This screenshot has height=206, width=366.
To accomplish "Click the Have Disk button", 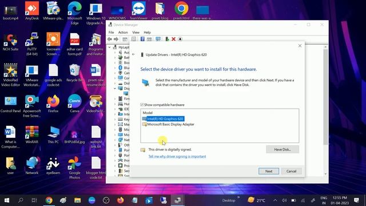I will [x=283, y=149].
